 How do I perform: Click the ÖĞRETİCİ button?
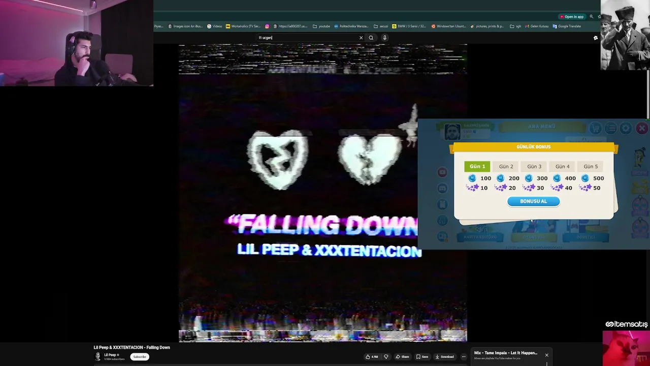(586, 237)
